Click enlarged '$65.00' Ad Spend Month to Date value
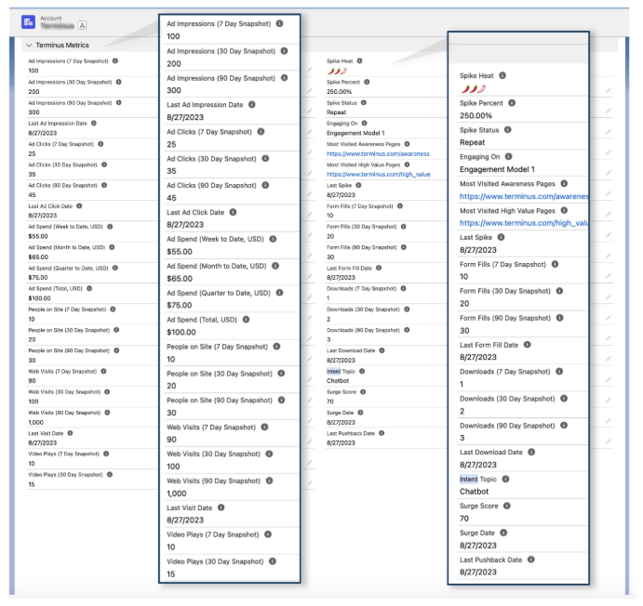This screenshot has width=643, height=606. coord(180,279)
